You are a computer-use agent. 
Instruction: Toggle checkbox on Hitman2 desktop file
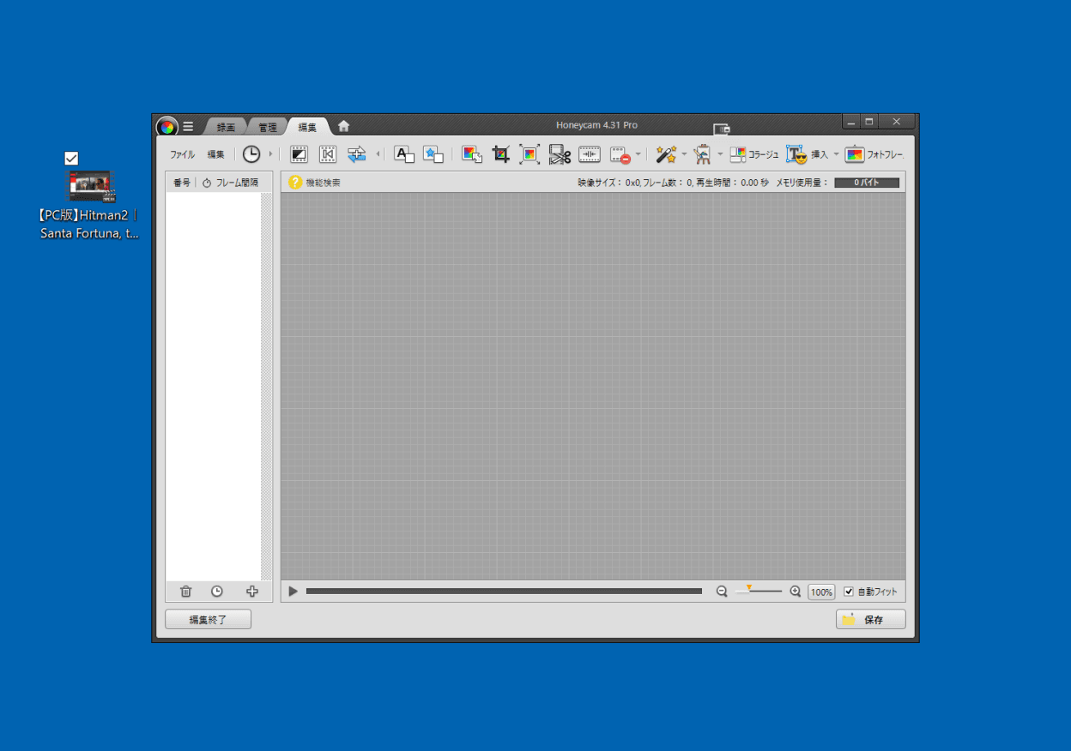pyautogui.click(x=71, y=158)
